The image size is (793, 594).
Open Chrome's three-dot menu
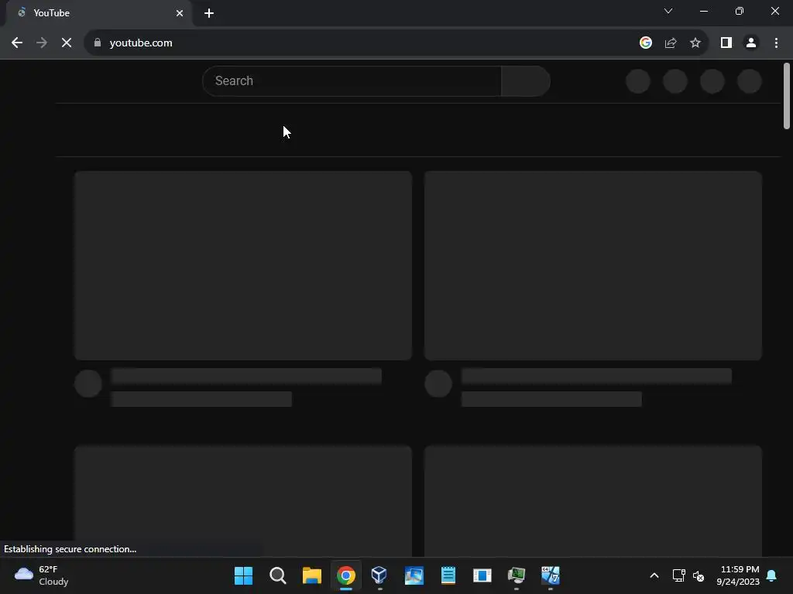pyautogui.click(x=776, y=43)
